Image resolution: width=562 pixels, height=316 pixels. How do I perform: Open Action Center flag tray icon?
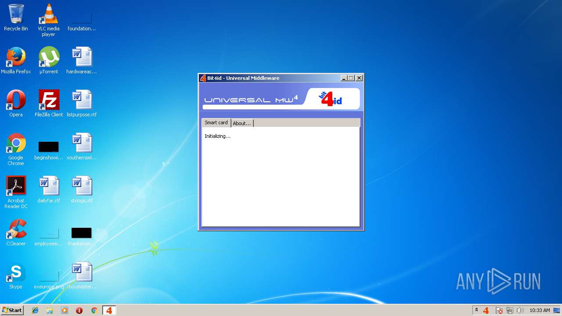pyautogui.click(x=499, y=310)
